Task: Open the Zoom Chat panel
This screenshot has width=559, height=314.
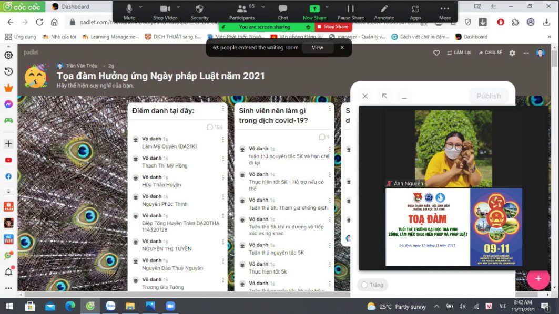Action: pyautogui.click(x=283, y=11)
